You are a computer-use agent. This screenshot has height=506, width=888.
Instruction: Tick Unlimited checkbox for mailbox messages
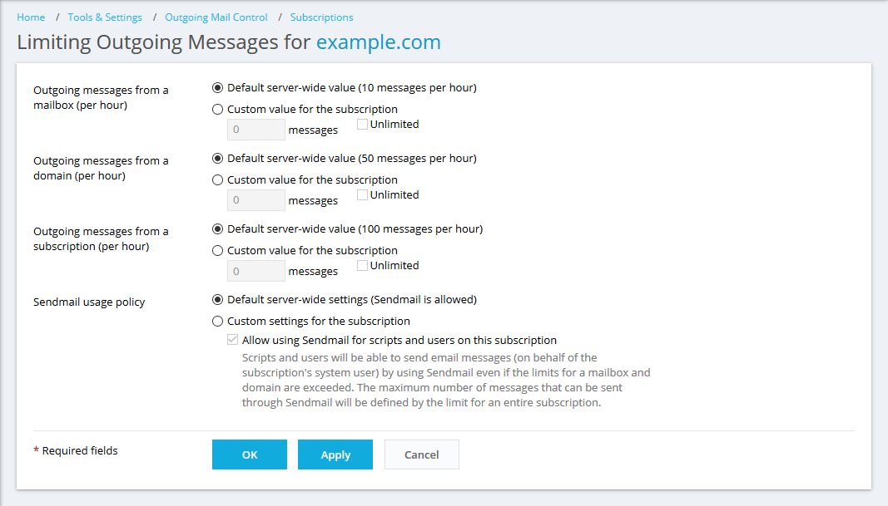point(363,125)
